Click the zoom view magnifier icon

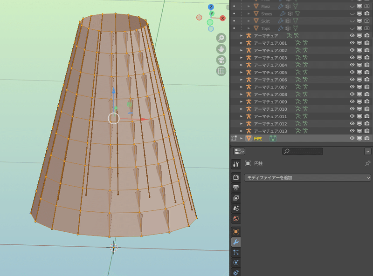point(221,38)
